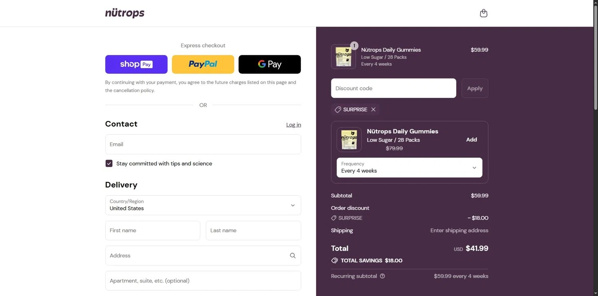Click cart item Nütrops Daily Gummies thumbnail
This screenshot has width=598, height=296.
343,56
